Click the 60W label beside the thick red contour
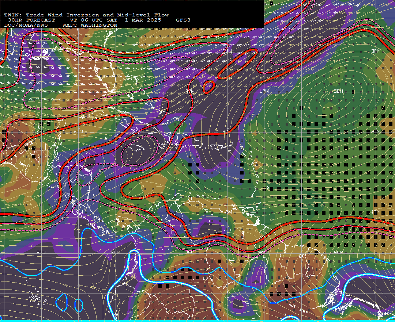This screenshot has height=322, width=395. pos(264,91)
